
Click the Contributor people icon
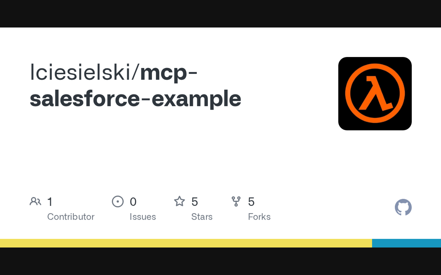coord(35,201)
